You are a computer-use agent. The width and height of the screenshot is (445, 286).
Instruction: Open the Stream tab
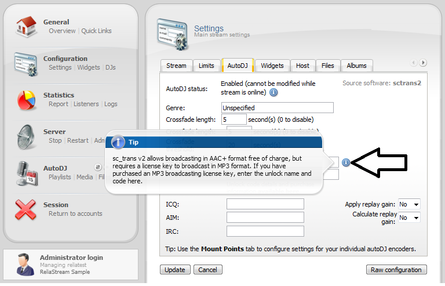pyautogui.click(x=176, y=66)
